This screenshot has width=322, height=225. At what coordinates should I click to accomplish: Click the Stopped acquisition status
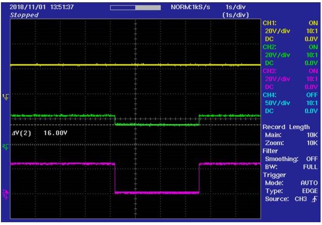pos(24,15)
